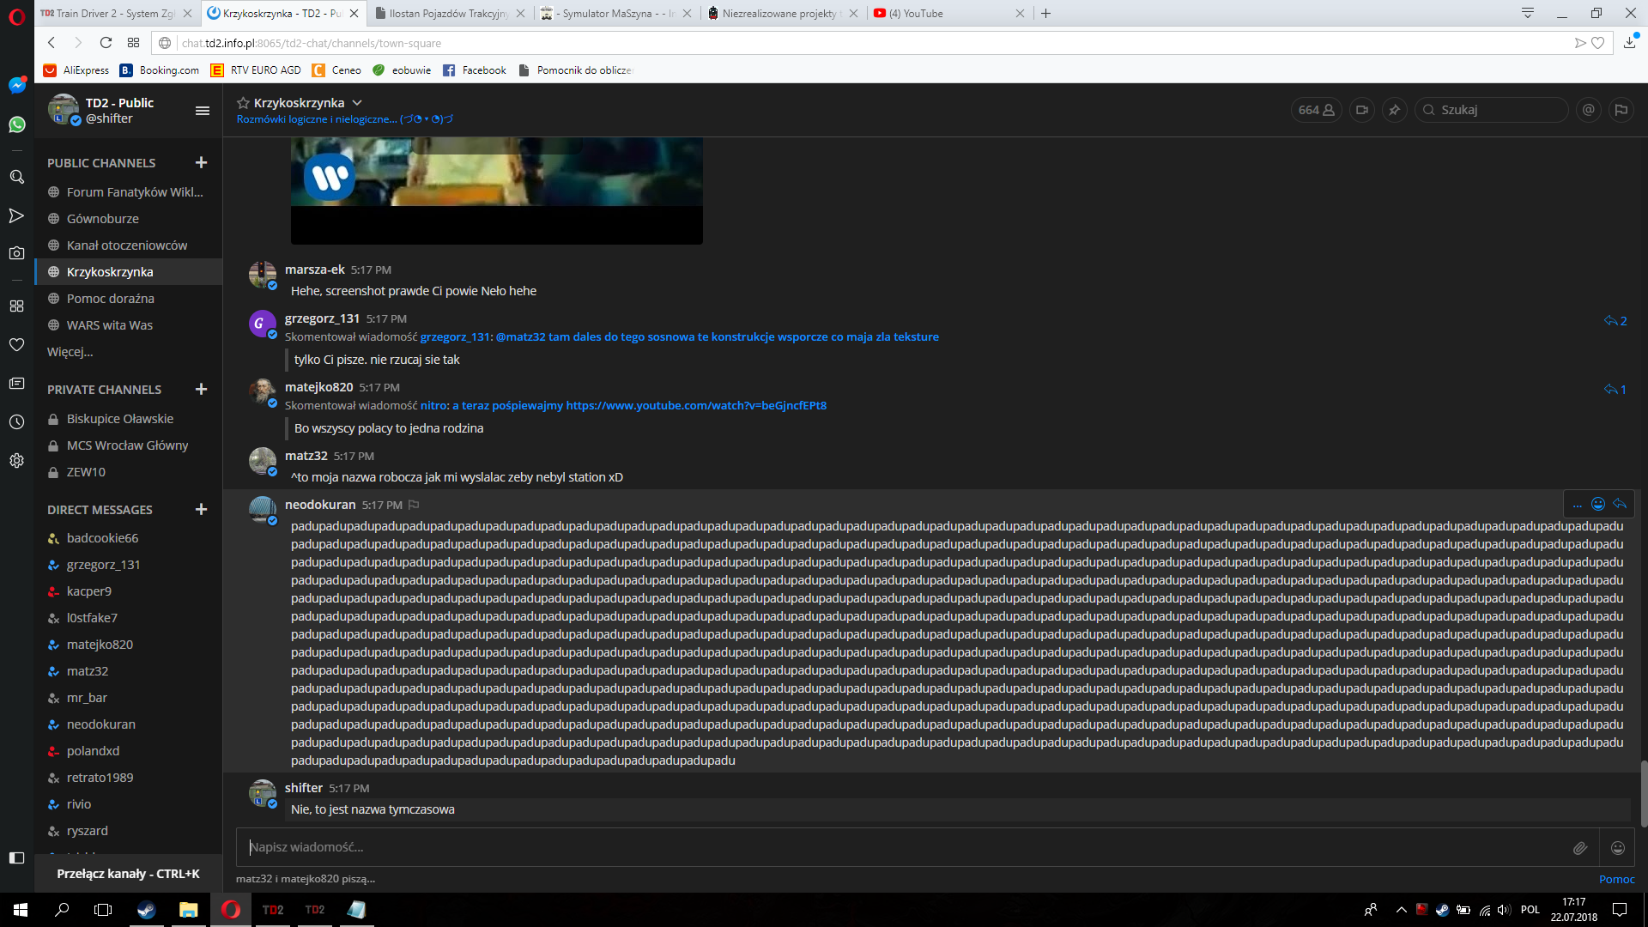Open the YouTube link in matejko820's message
Image resolution: width=1648 pixels, height=927 pixels.
point(696,405)
